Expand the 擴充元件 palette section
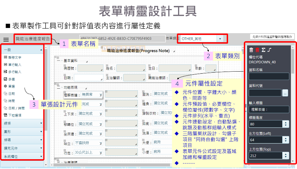 23,148
